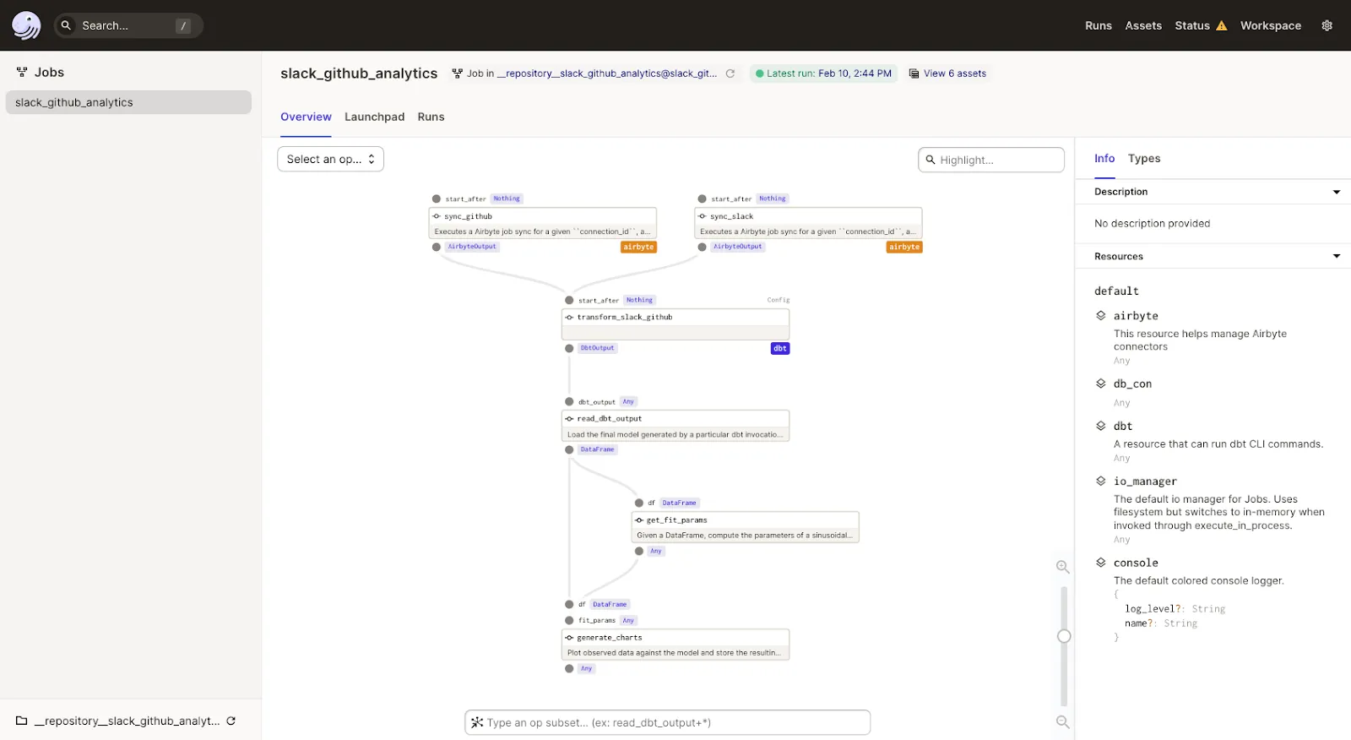Screen dimensions: 1351x740
Task: Move the graph zoom slider handle
Action: click(x=1064, y=636)
